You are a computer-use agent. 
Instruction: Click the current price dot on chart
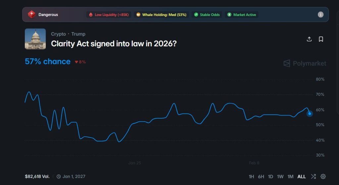(x=310, y=114)
